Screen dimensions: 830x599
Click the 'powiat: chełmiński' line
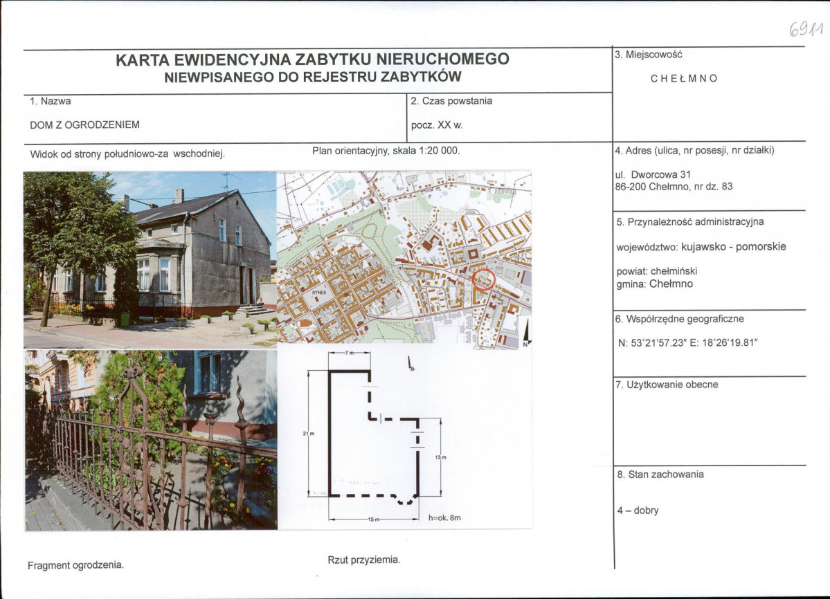(656, 271)
